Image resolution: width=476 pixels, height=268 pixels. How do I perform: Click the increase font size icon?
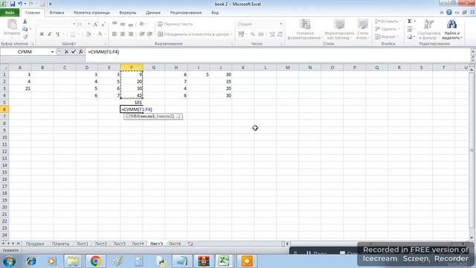(96, 25)
